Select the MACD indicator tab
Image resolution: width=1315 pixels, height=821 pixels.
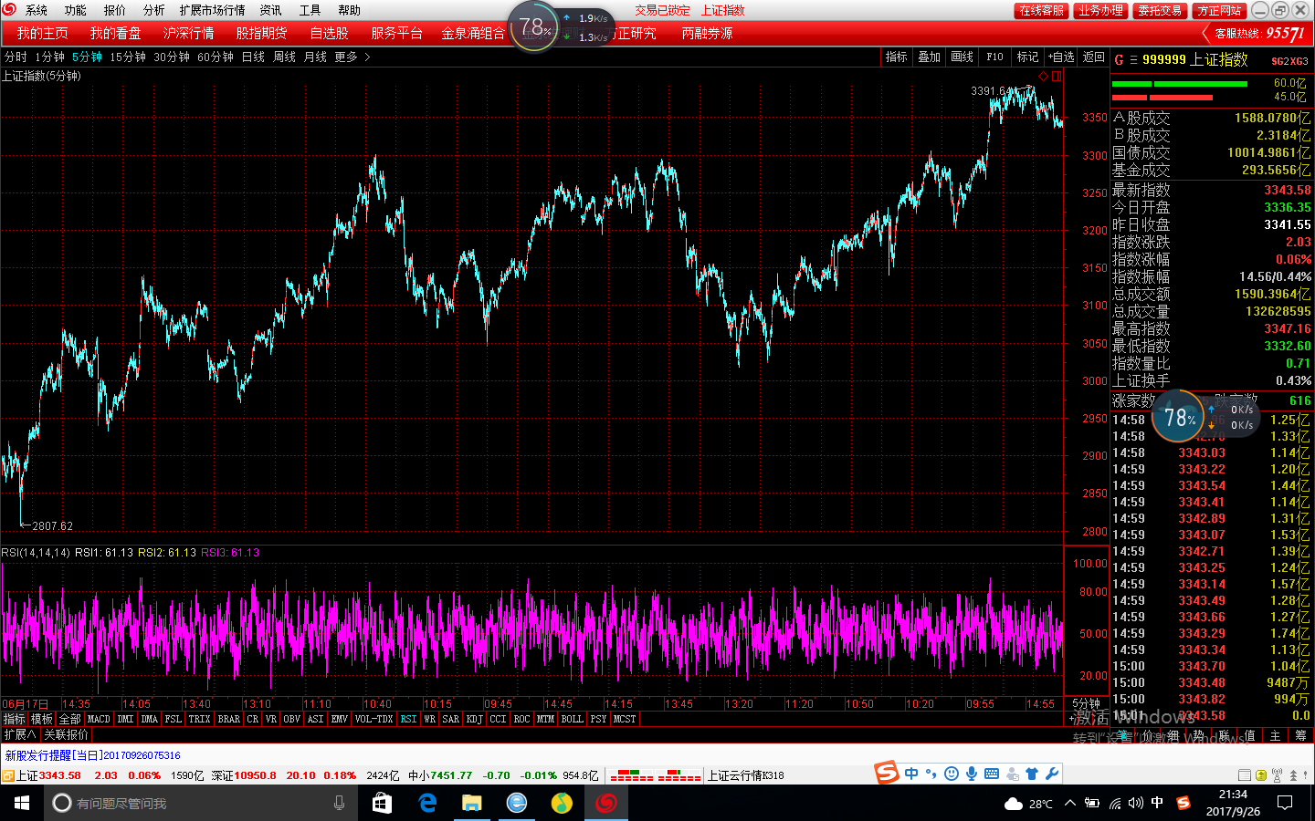pyautogui.click(x=99, y=719)
